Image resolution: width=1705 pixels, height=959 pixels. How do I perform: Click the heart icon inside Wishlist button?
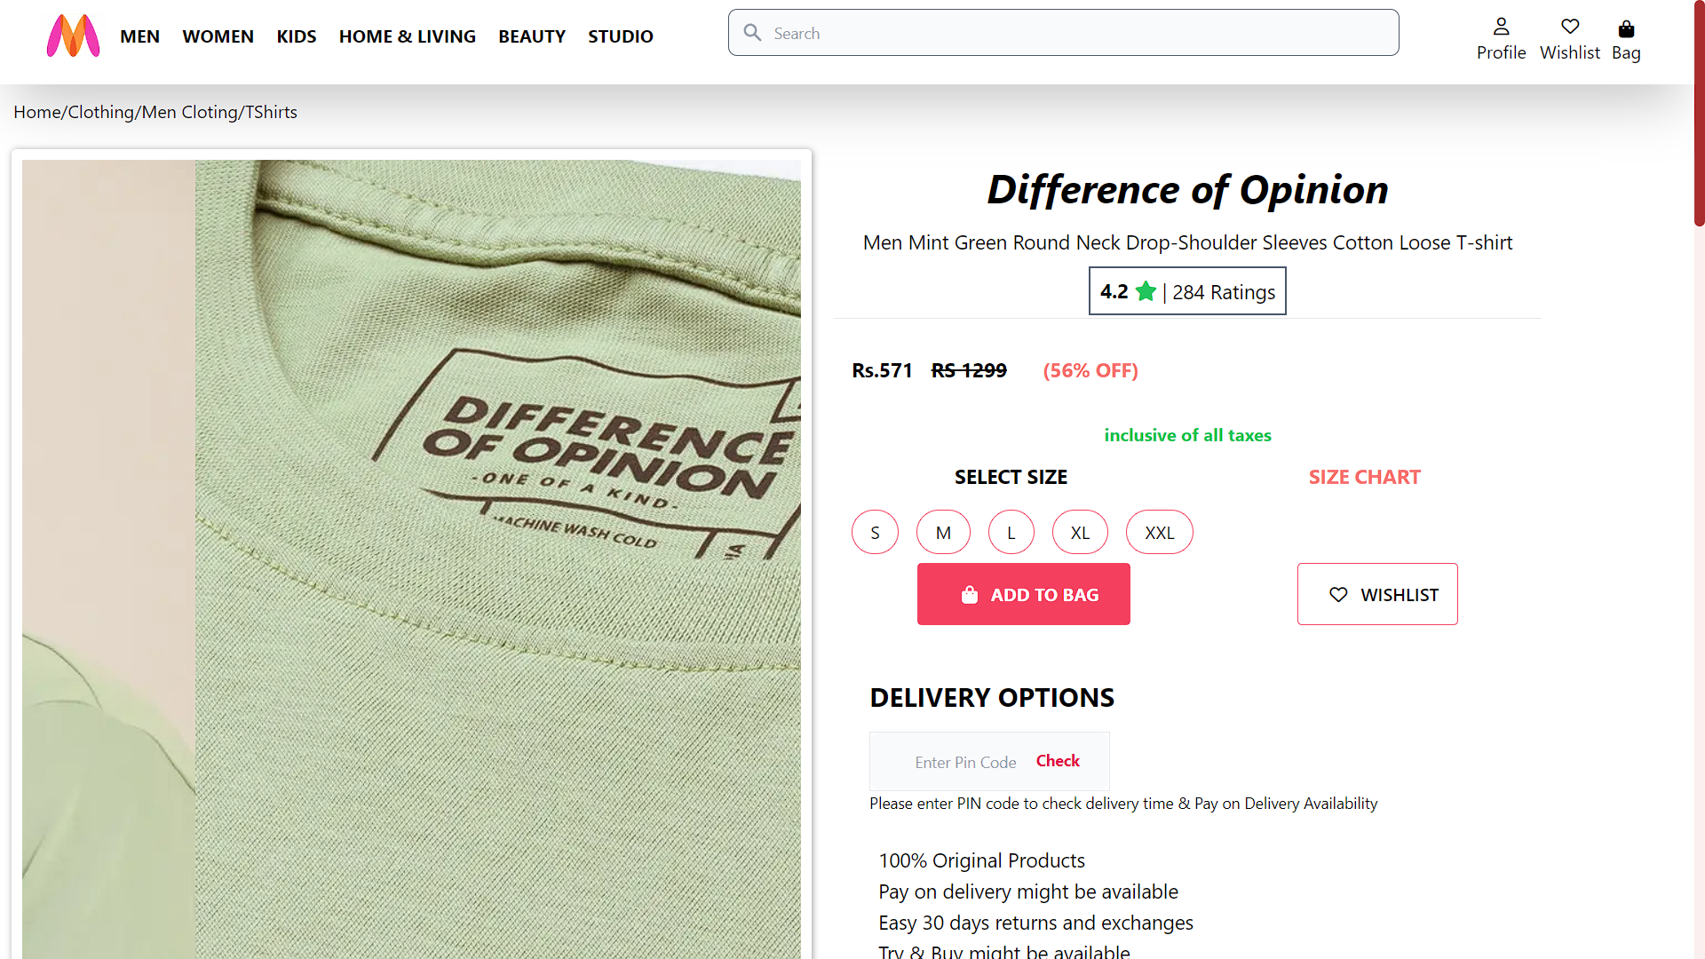click(1338, 594)
